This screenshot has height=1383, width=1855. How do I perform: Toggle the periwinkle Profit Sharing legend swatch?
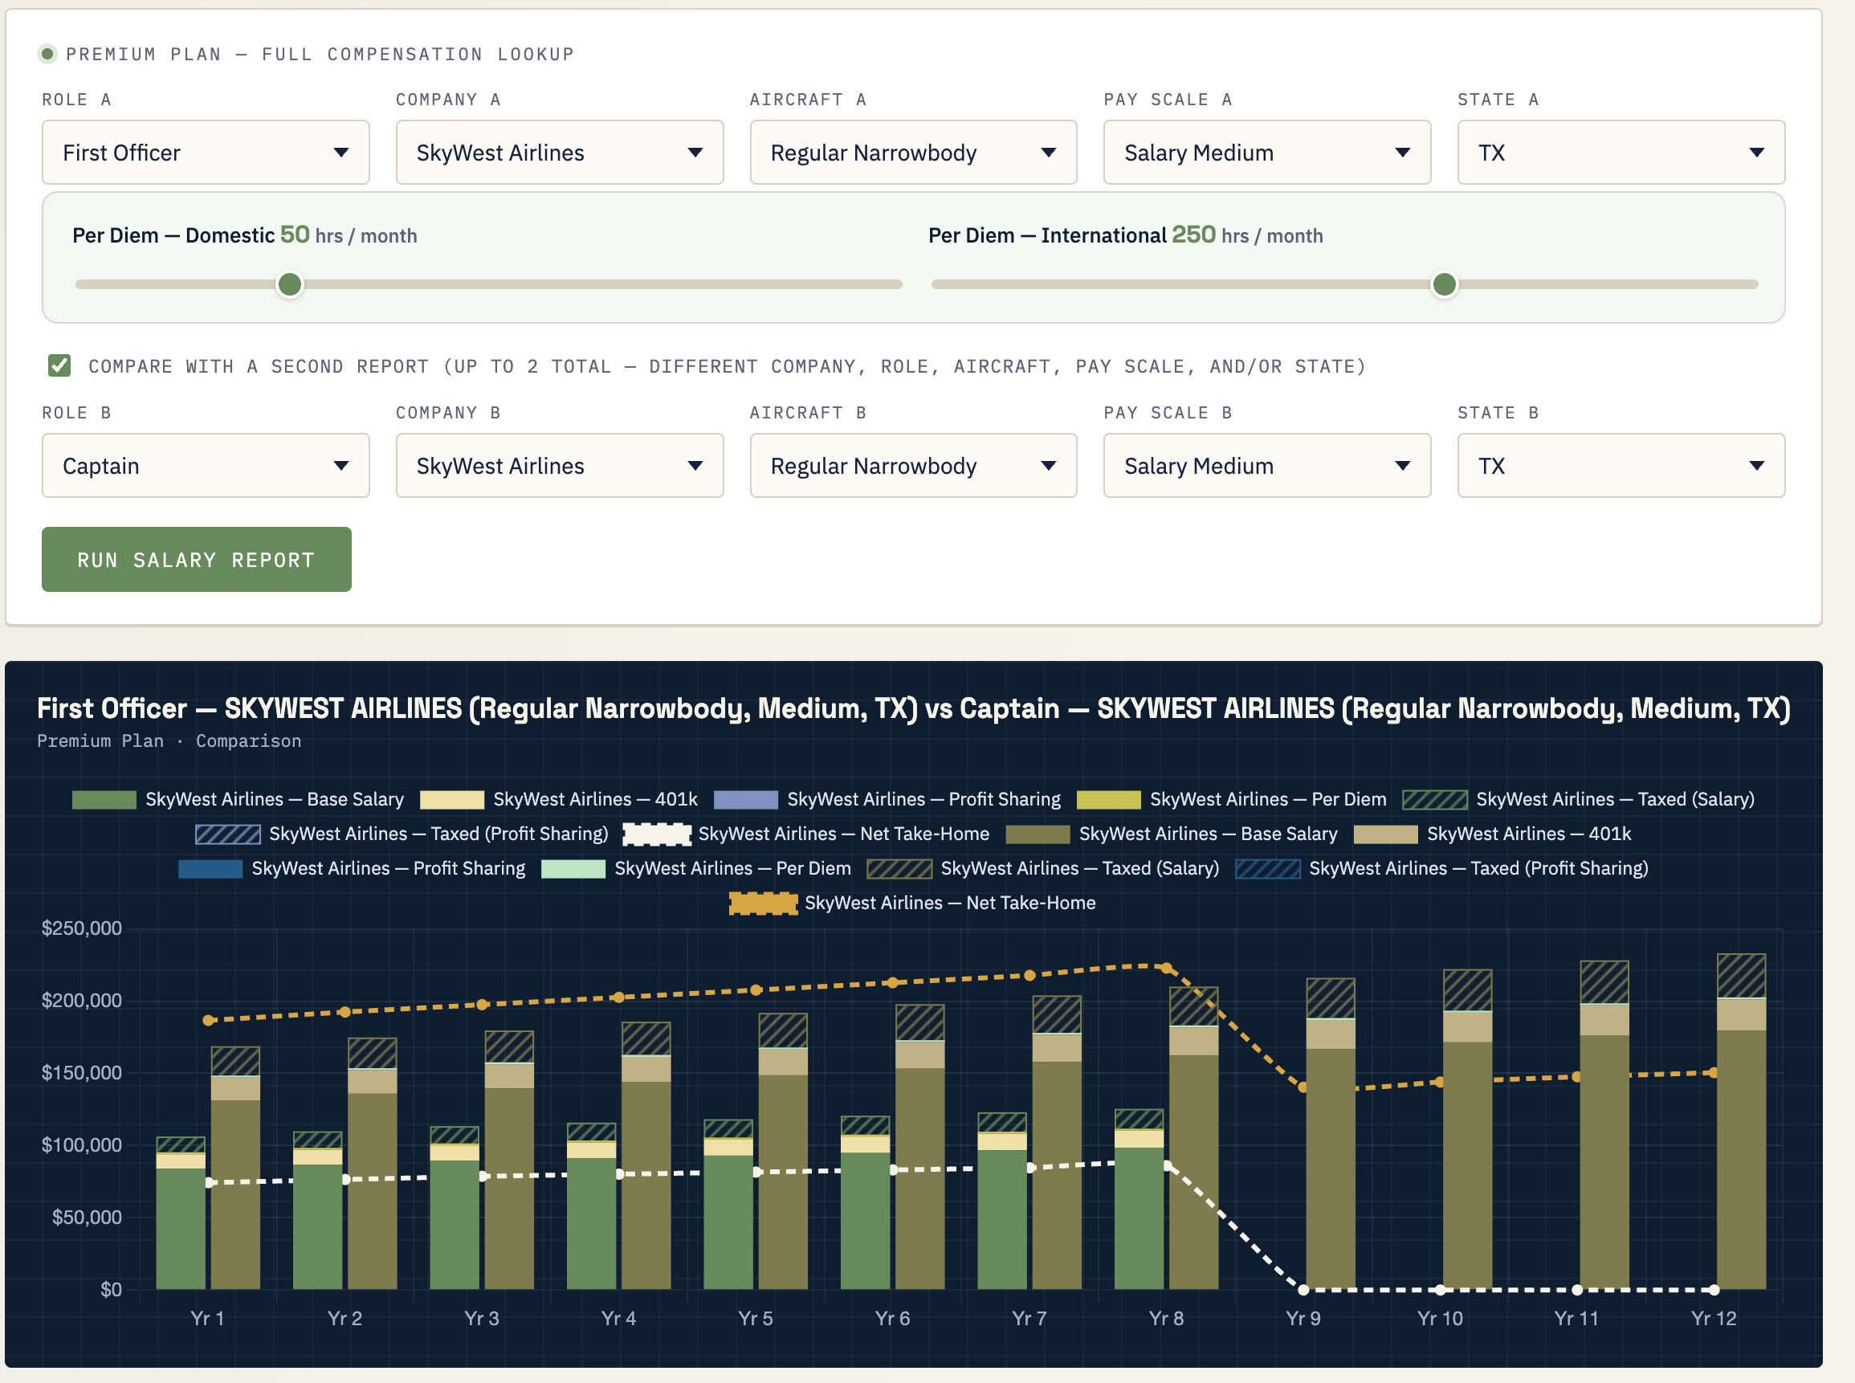pyautogui.click(x=746, y=799)
